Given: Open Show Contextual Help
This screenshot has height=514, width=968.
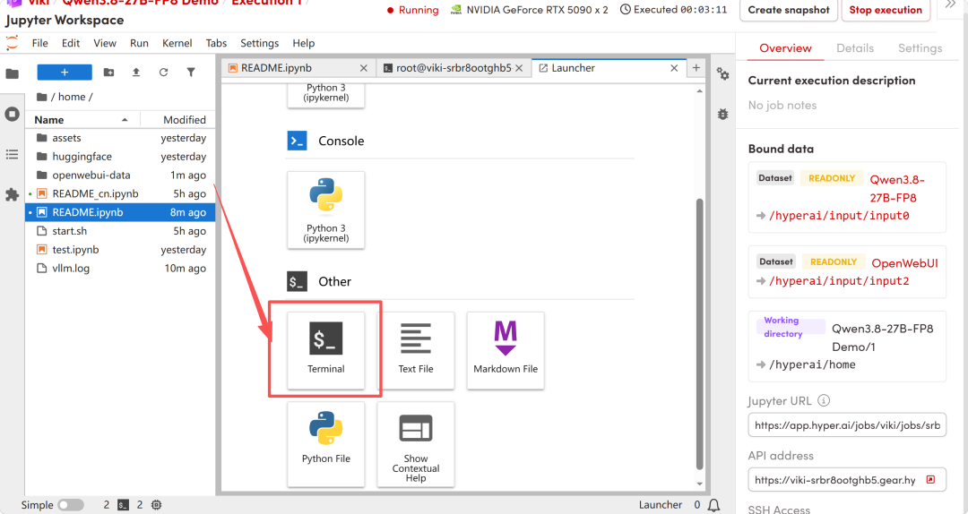Looking at the screenshot, I should (416, 444).
